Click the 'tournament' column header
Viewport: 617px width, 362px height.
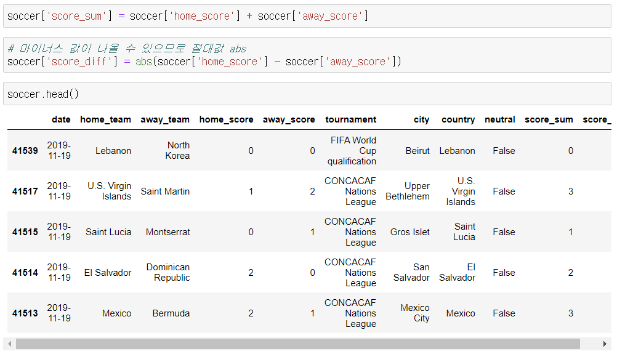pyautogui.click(x=350, y=119)
